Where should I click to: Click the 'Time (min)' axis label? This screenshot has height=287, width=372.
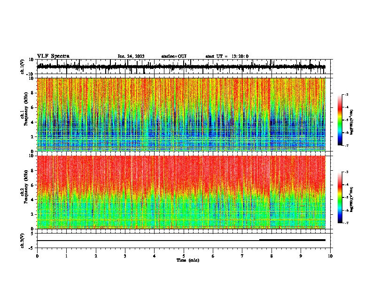point(188,260)
